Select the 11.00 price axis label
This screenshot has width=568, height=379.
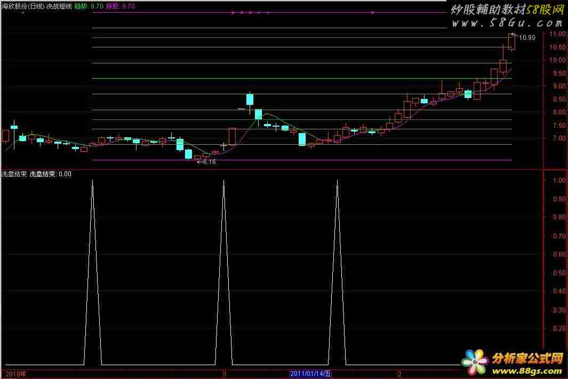(557, 34)
